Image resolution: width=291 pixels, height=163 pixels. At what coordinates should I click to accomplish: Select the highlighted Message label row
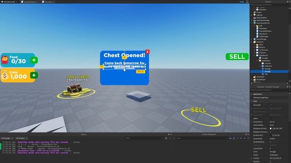pyautogui.click(x=269, y=72)
